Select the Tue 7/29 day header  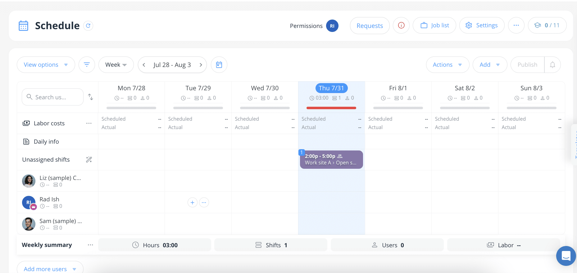click(x=198, y=88)
